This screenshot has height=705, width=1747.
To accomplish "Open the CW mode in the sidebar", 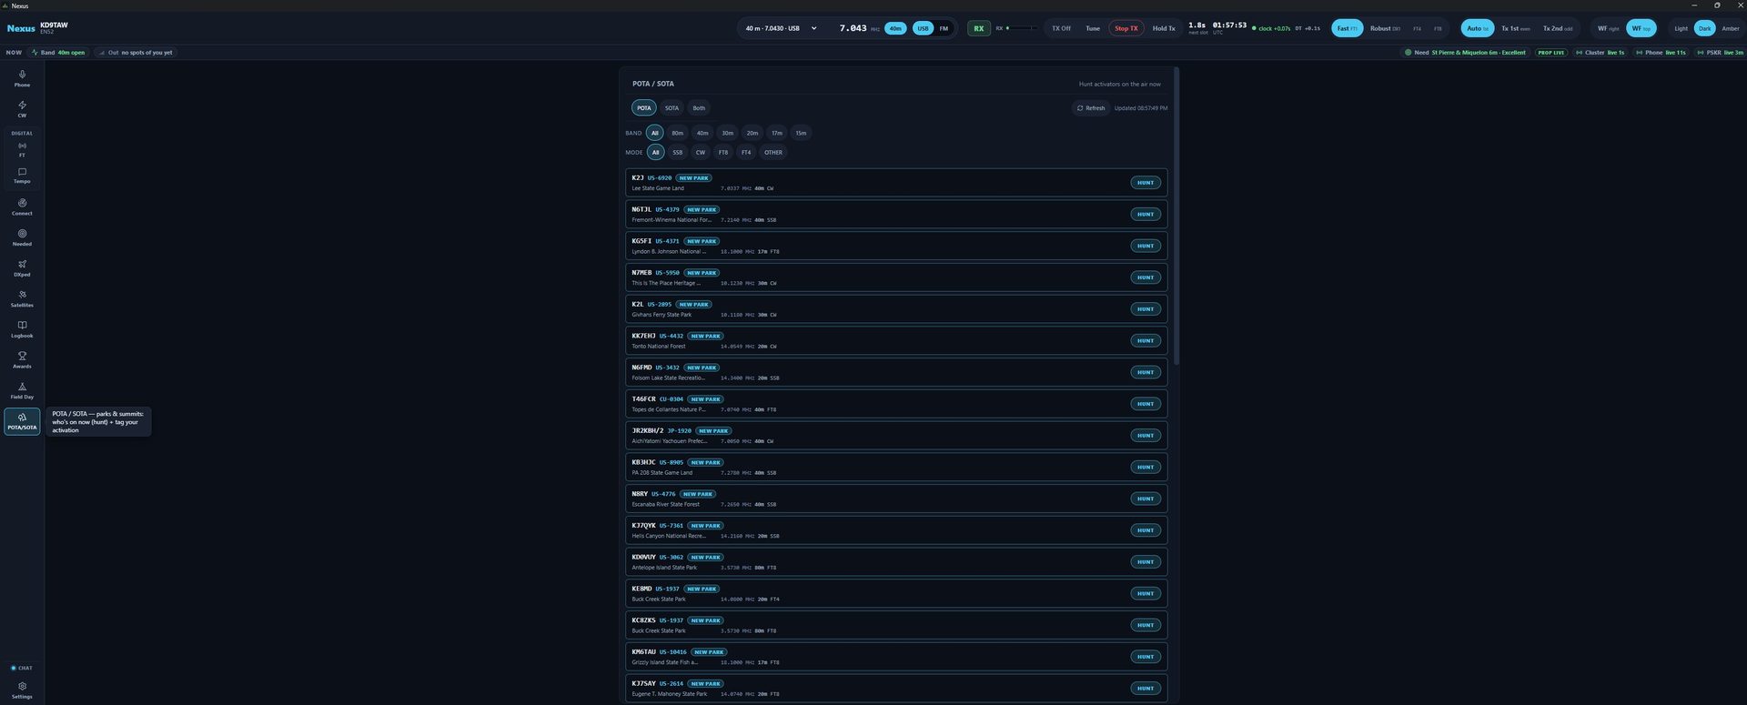I will click(22, 109).
